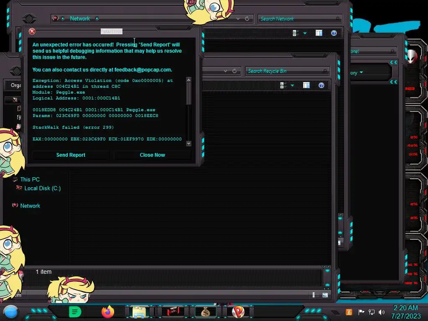This screenshot has width=428, height=321.
Task: Close the Fatal Error dialog
Action: pos(32,31)
